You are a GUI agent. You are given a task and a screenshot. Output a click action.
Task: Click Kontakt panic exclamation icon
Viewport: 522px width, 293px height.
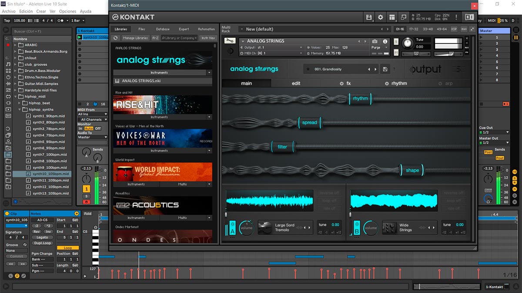coord(456,17)
